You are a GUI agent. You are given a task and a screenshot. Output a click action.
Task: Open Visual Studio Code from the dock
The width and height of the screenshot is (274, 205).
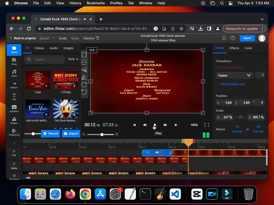pos(175,194)
